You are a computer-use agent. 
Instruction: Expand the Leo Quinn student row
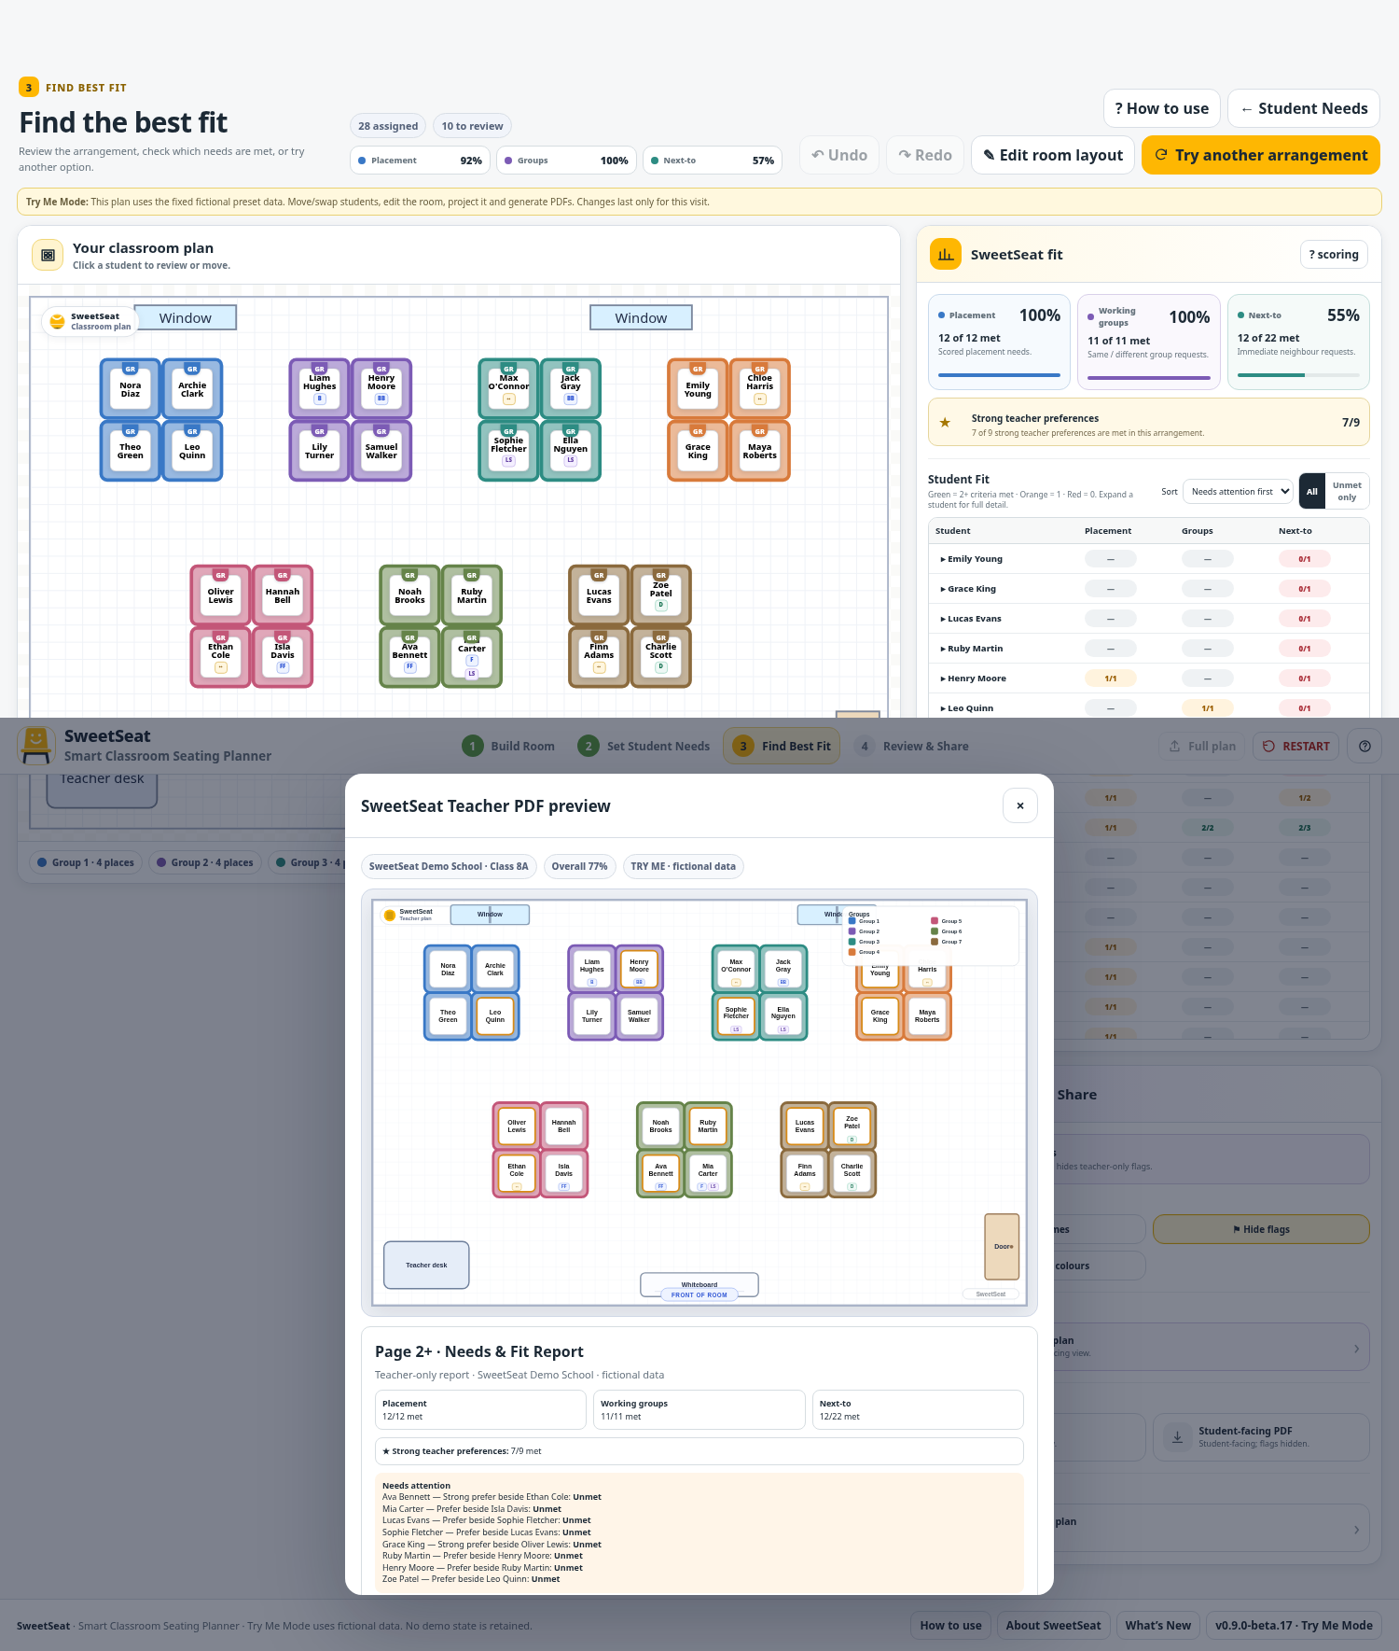click(x=1149, y=708)
